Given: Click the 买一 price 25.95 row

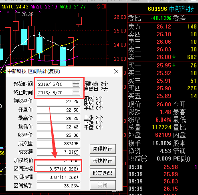Looking at the screenshot, I should pos(163,65).
